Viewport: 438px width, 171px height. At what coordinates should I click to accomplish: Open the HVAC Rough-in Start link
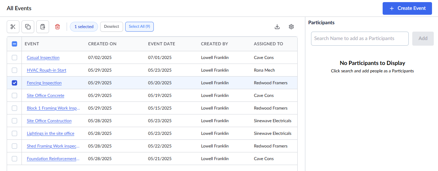click(x=47, y=70)
